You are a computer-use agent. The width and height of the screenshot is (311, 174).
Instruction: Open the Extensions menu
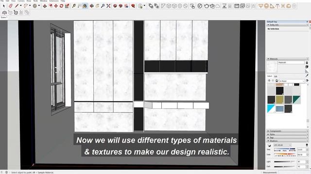pyautogui.click(x=54, y=1)
